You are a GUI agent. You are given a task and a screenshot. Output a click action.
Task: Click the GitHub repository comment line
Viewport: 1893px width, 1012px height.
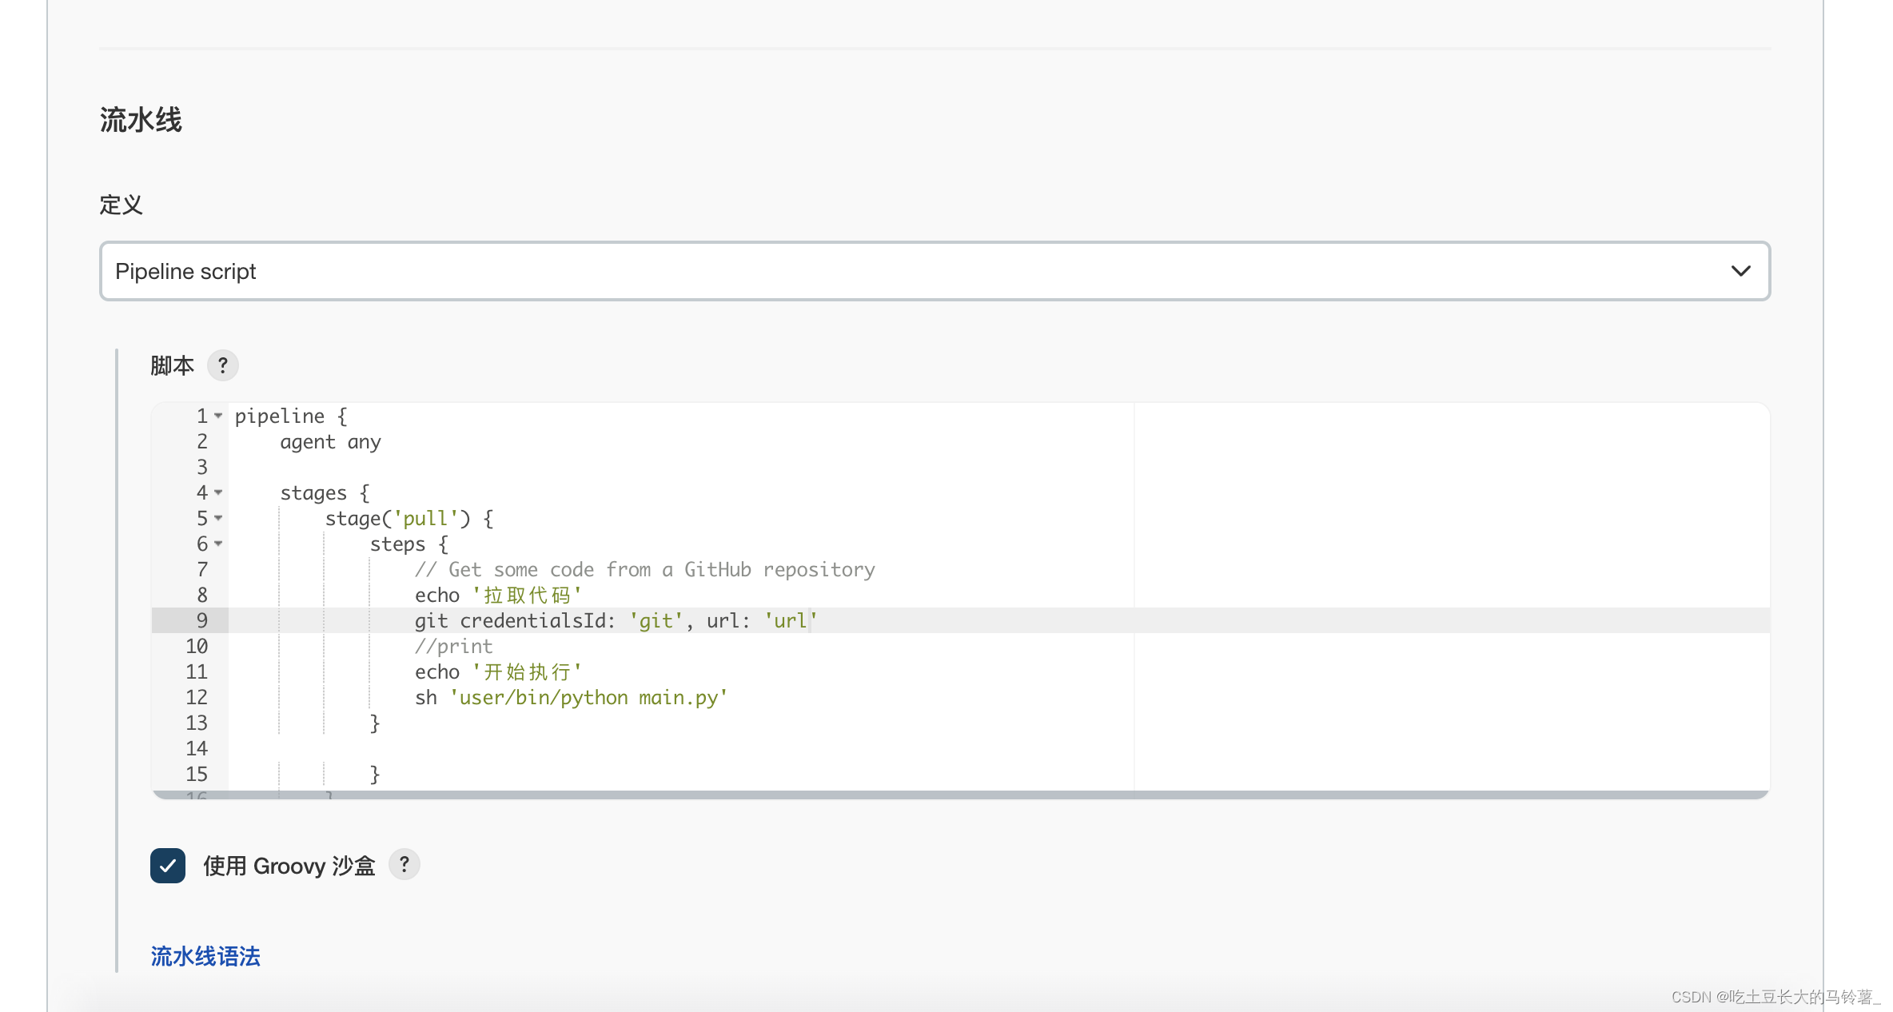click(644, 569)
